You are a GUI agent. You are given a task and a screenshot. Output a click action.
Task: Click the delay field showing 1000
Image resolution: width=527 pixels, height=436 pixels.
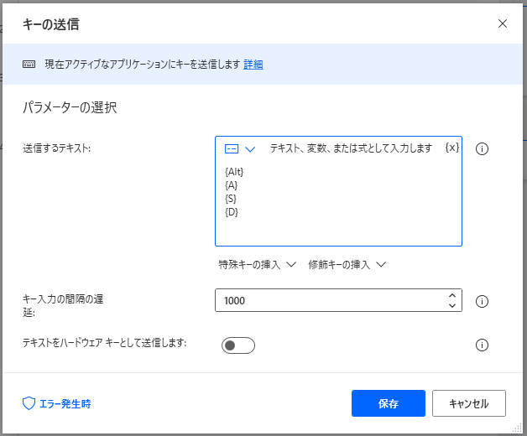pos(327,300)
